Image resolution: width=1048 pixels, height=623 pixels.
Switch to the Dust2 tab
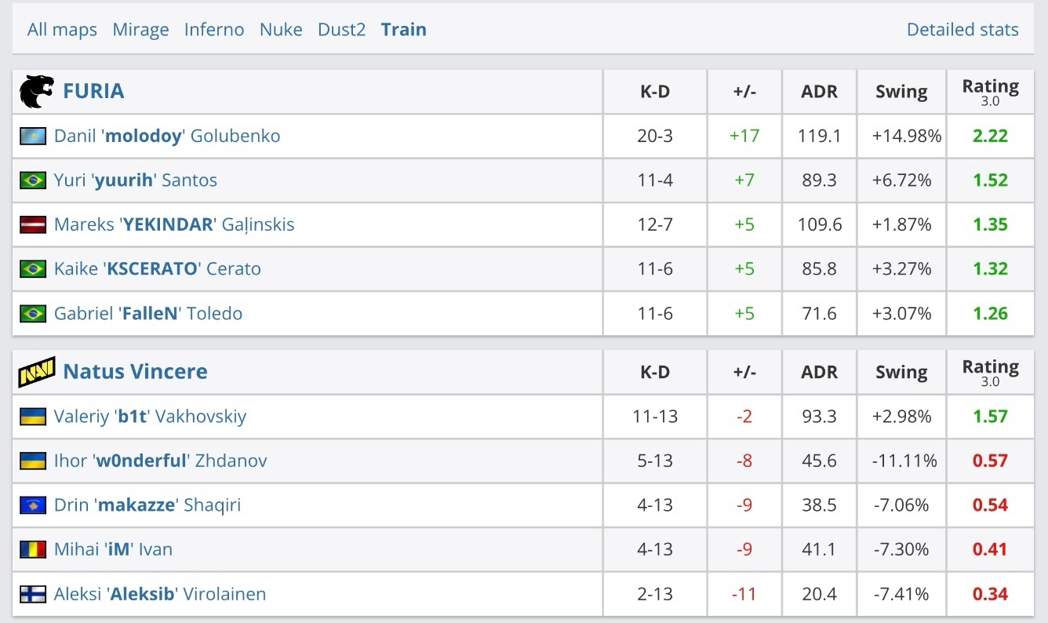tap(341, 30)
